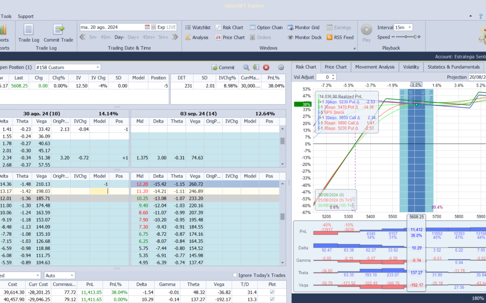Image resolution: width=486 pixels, height=303 pixels.
Task: Toggle Plot checkbox in the 11,411.65 row
Action: [272, 299]
